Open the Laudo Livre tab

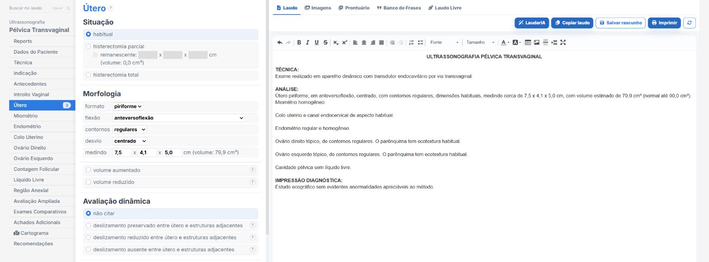[x=444, y=8]
